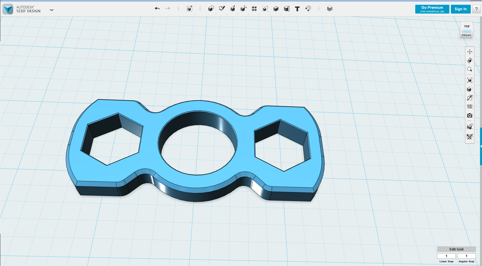Open the Pattern tool menu
The width and height of the screenshot is (482, 266).
pyautogui.click(x=254, y=9)
